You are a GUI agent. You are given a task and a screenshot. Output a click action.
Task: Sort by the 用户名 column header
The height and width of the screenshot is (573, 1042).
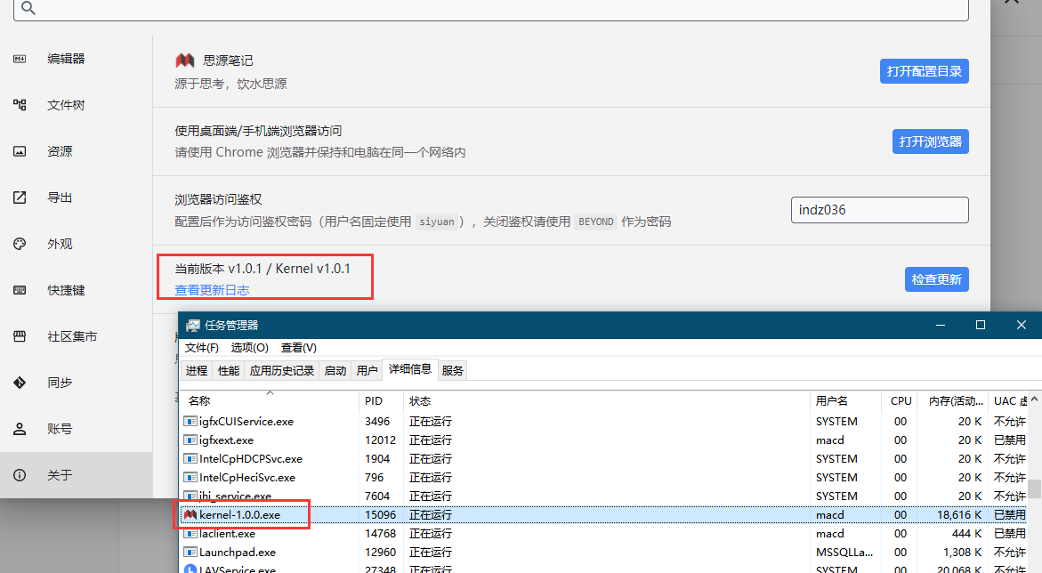coord(844,401)
